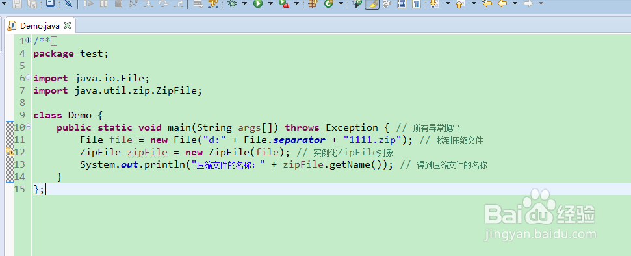The width and height of the screenshot is (631, 256).
Task: Click Last Edit Location arrow icon
Action: point(487,4)
